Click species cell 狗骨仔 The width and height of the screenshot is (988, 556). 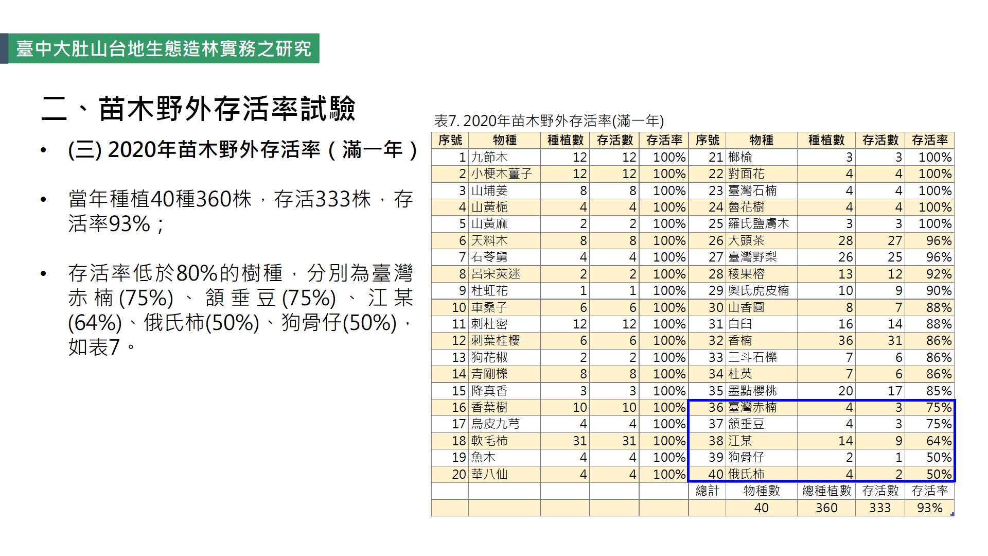[x=762, y=457]
